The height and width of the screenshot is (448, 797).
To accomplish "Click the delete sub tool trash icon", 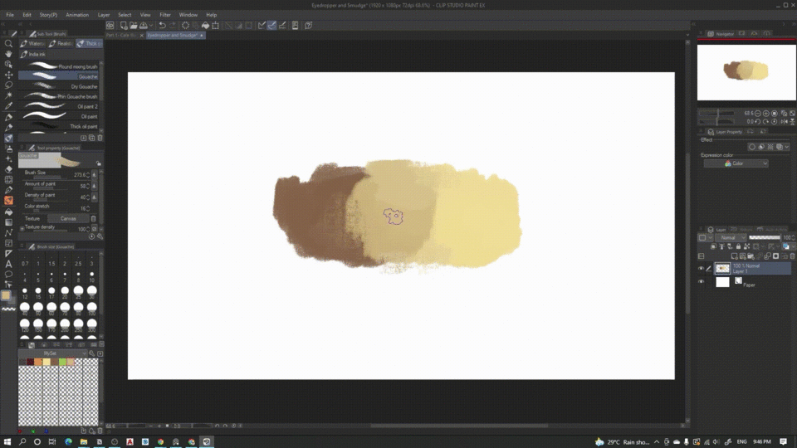I will 100,138.
